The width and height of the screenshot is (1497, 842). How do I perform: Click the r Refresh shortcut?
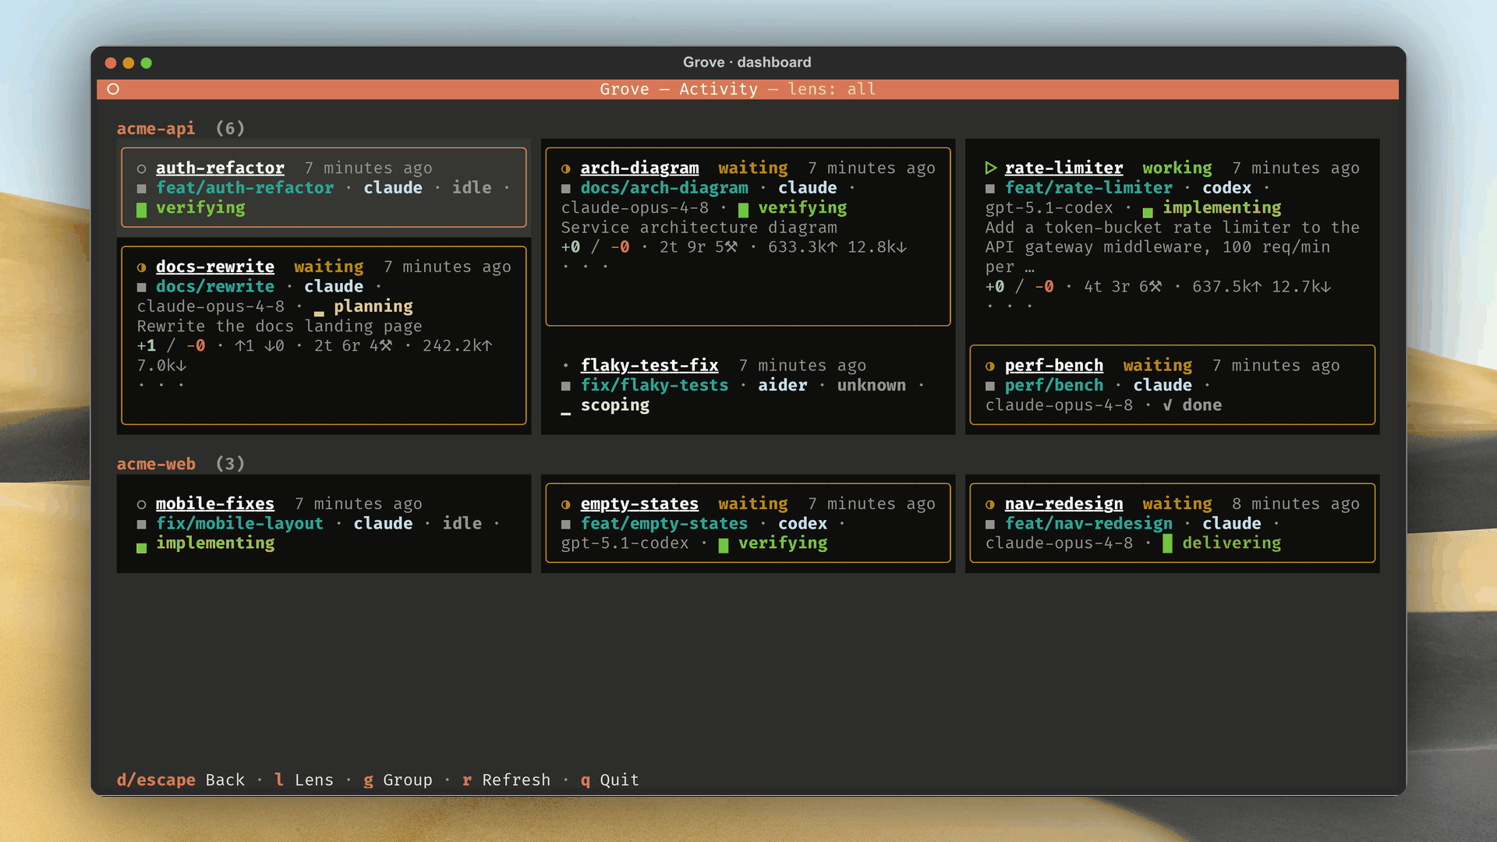pyautogui.click(x=506, y=780)
